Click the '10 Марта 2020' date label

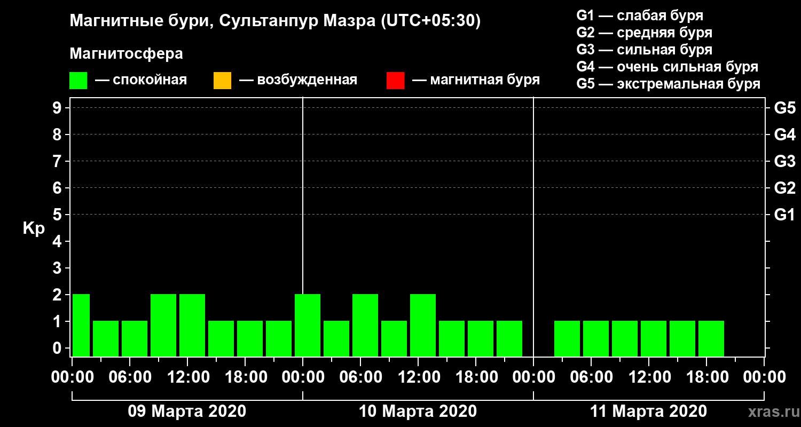[x=418, y=412]
